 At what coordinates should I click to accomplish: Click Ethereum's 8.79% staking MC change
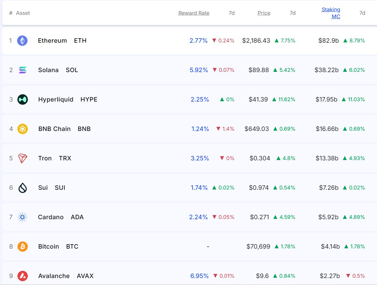(354, 40)
